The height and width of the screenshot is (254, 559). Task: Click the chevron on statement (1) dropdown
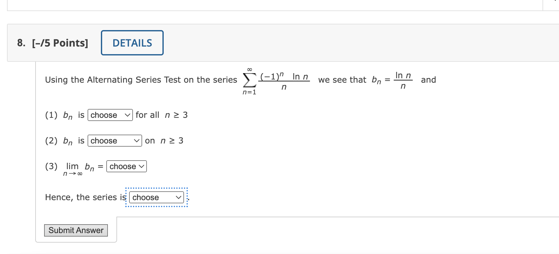point(127,115)
